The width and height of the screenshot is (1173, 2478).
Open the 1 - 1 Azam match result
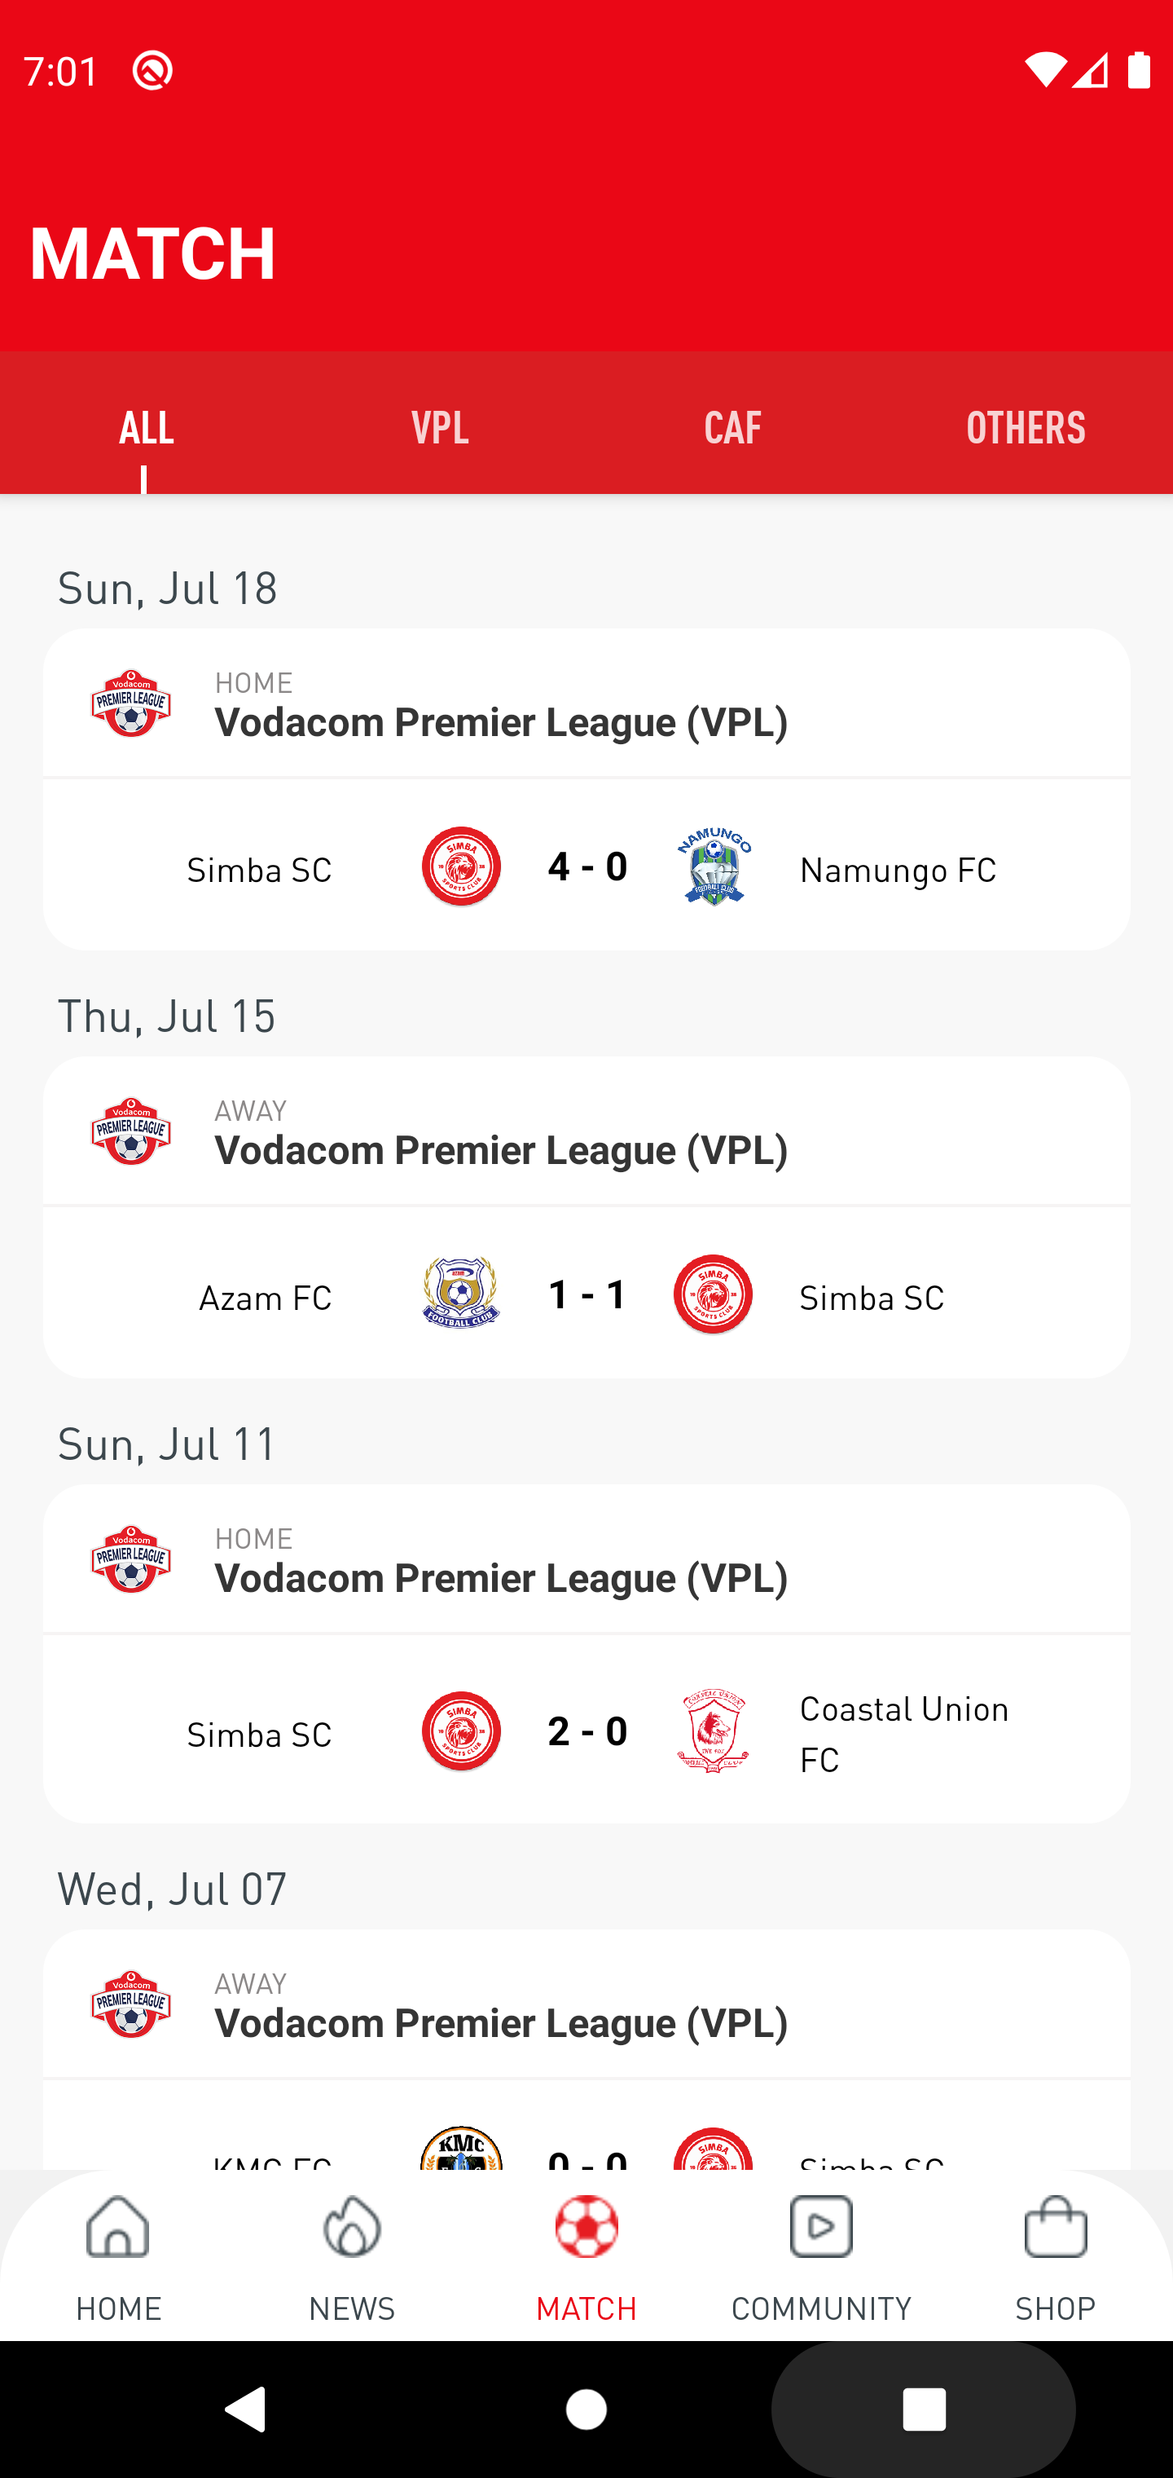[x=587, y=1294]
